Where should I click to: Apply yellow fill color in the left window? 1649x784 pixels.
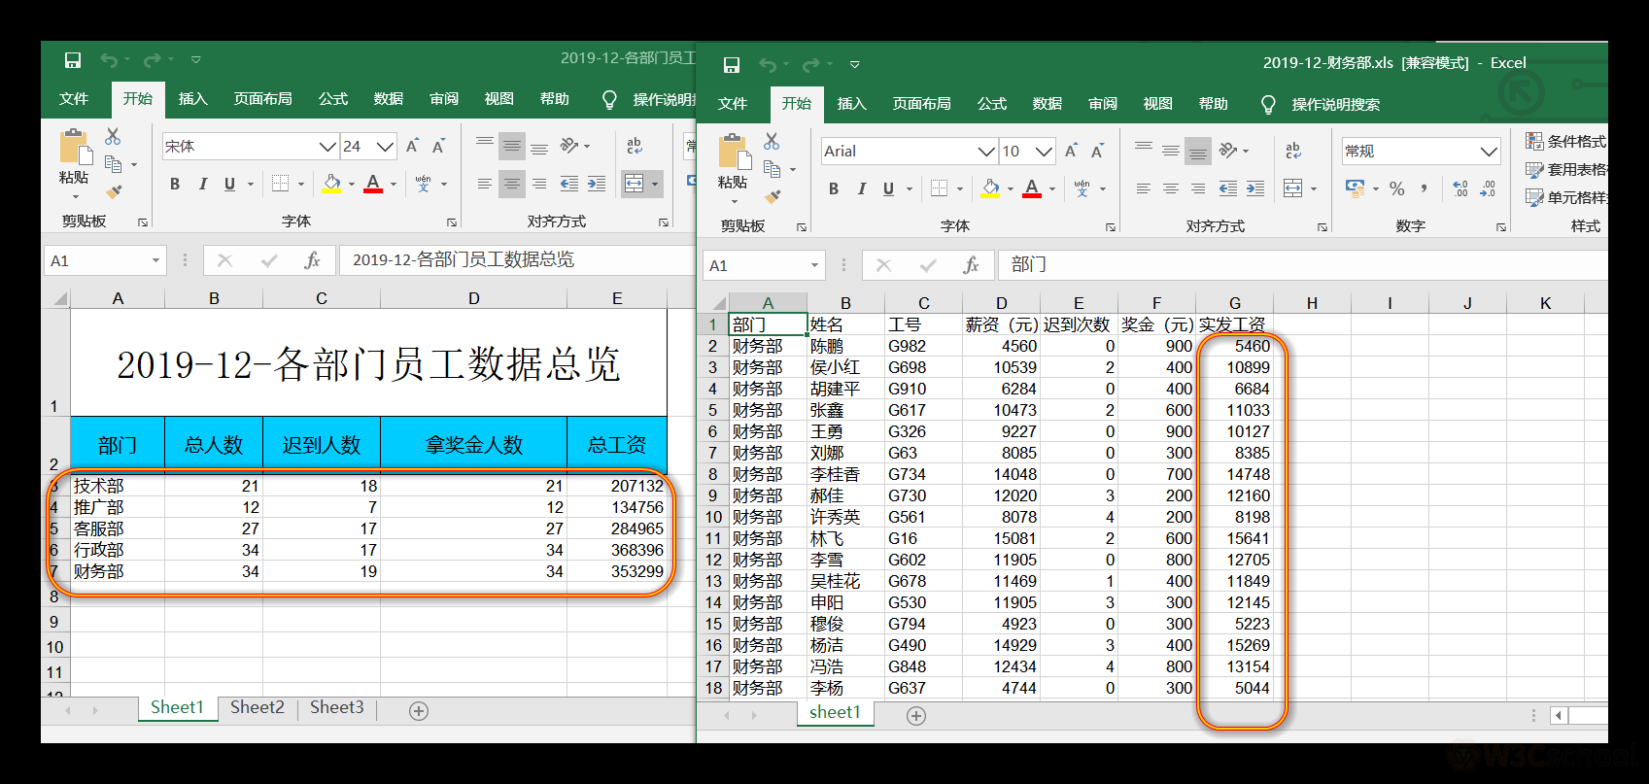click(x=332, y=184)
